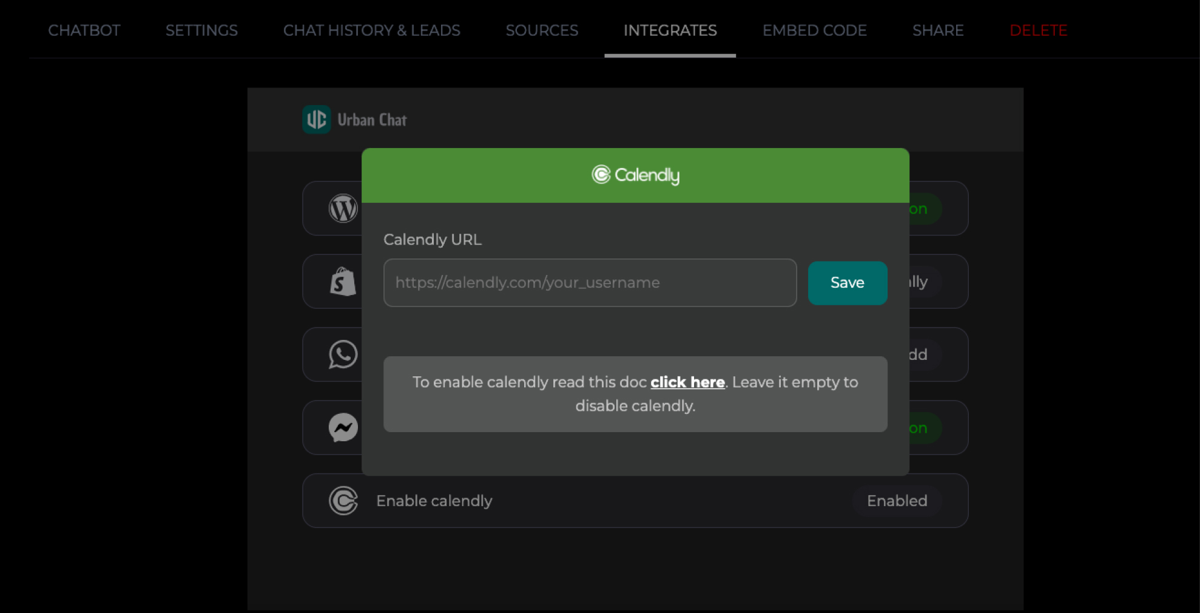Click the Urban Chat logo icon
The image size is (1200, 613).
[317, 120]
